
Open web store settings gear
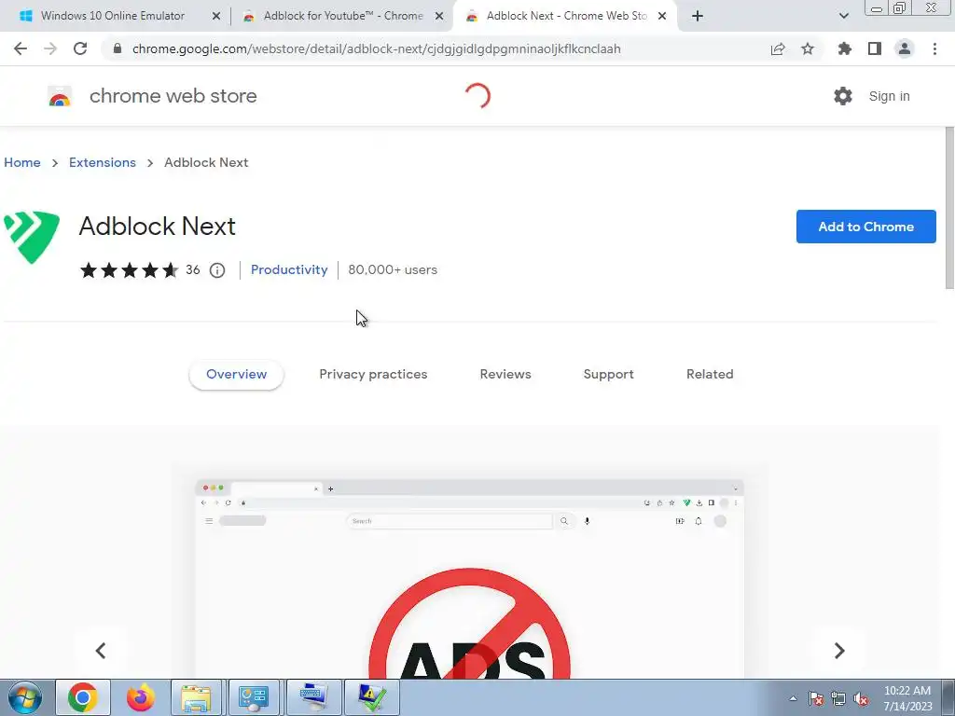(x=843, y=96)
